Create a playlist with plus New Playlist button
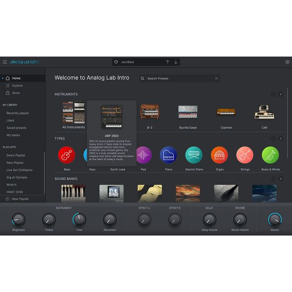The height and width of the screenshot is (292, 292). pos(18,199)
